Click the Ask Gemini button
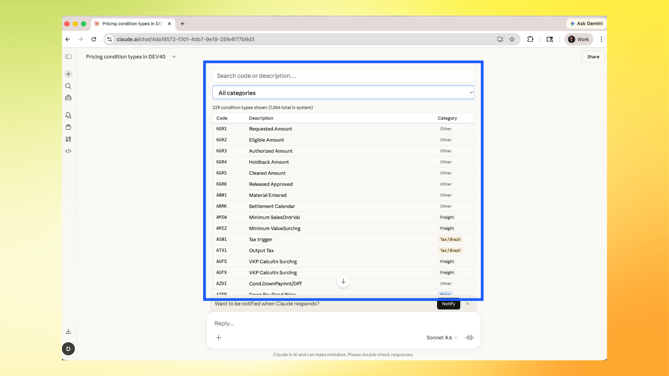Viewport: 669px width, 376px height. (586, 24)
